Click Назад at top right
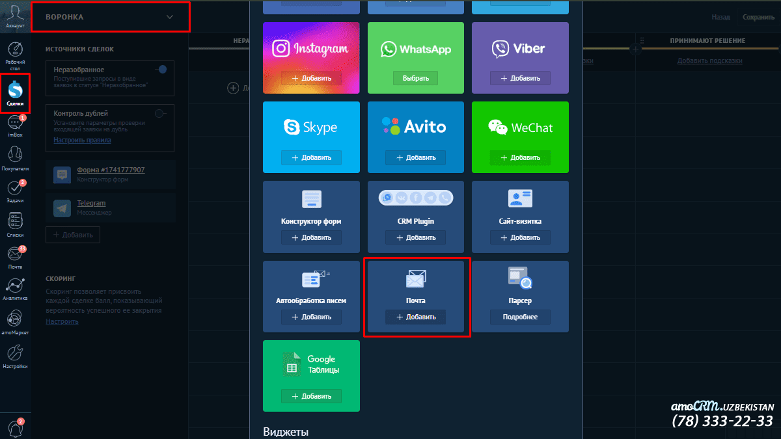781x439 pixels. coord(720,18)
